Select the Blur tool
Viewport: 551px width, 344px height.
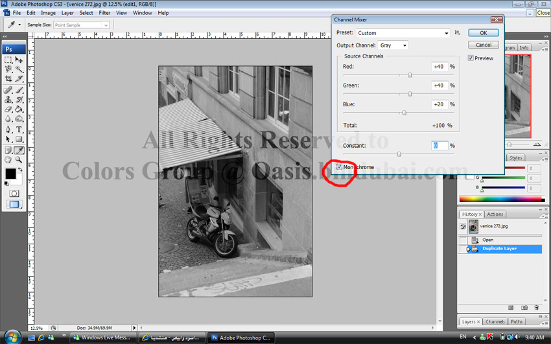tap(8, 119)
